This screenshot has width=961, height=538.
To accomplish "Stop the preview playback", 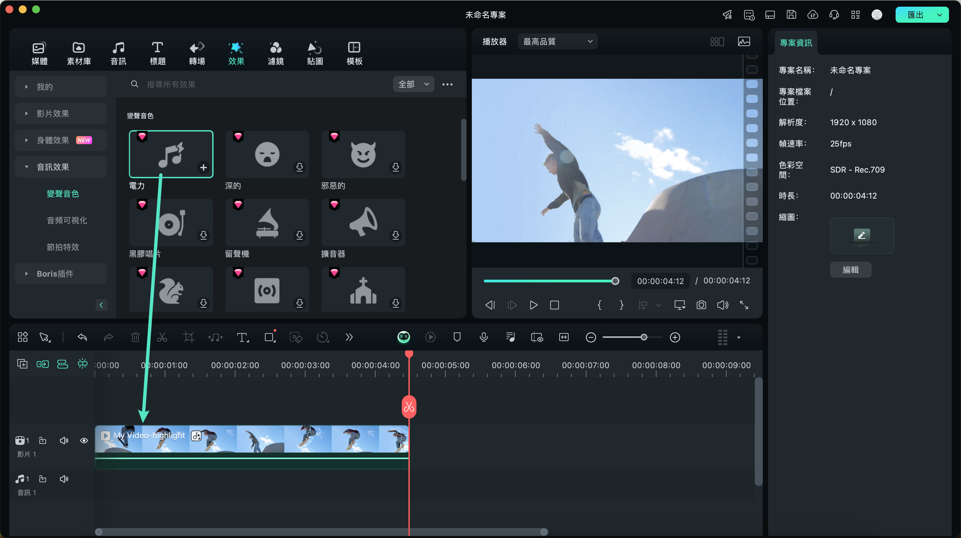I will pos(554,305).
